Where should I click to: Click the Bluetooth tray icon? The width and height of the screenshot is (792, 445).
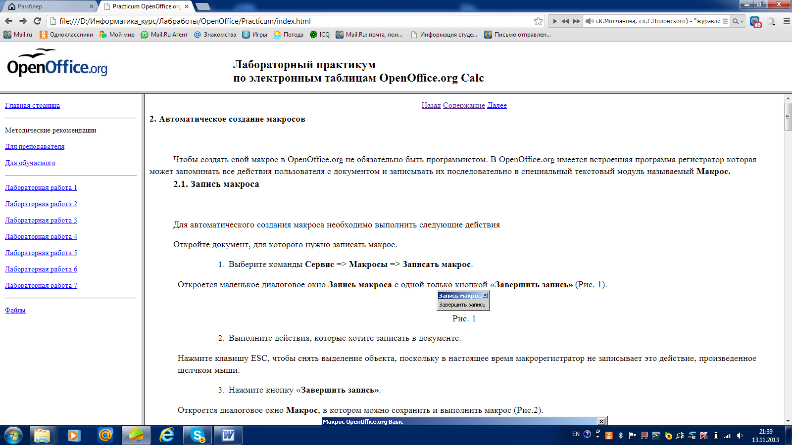(620, 436)
